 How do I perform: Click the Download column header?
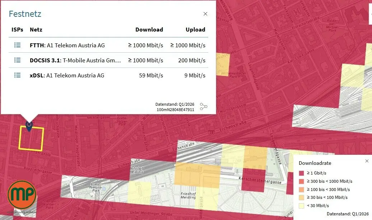[149, 30]
